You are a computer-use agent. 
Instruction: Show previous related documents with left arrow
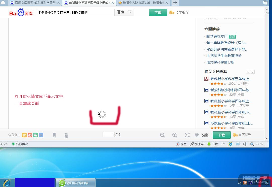click(x=248, y=72)
